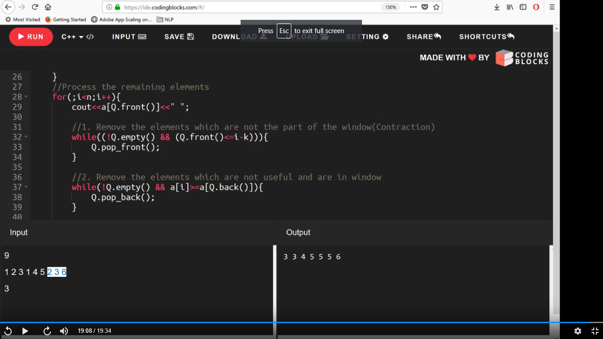Bookmark this page with the star icon
Image resolution: width=603 pixels, height=339 pixels.
click(436, 7)
